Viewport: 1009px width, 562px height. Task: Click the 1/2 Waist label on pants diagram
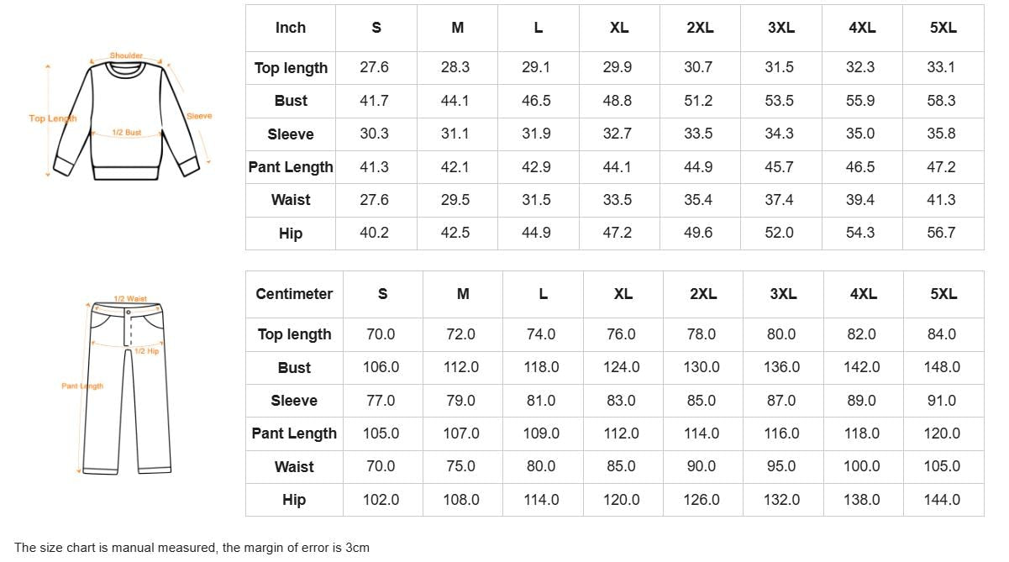[x=130, y=299]
